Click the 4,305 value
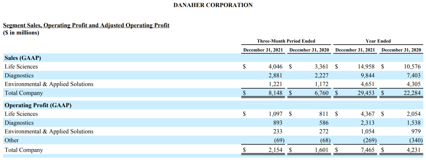This screenshot has width=426, height=160. (413, 84)
